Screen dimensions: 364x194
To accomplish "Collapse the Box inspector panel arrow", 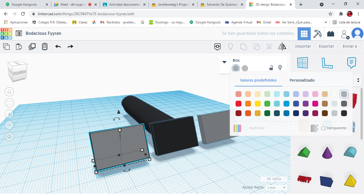I will [x=224, y=62].
